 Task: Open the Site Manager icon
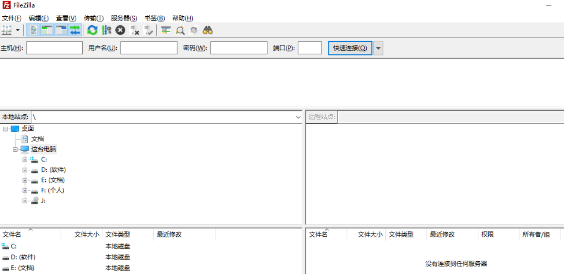pyautogui.click(x=7, y=30)
